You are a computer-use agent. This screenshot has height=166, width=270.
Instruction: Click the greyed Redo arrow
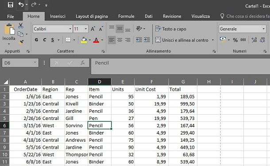tap(34, 5)
